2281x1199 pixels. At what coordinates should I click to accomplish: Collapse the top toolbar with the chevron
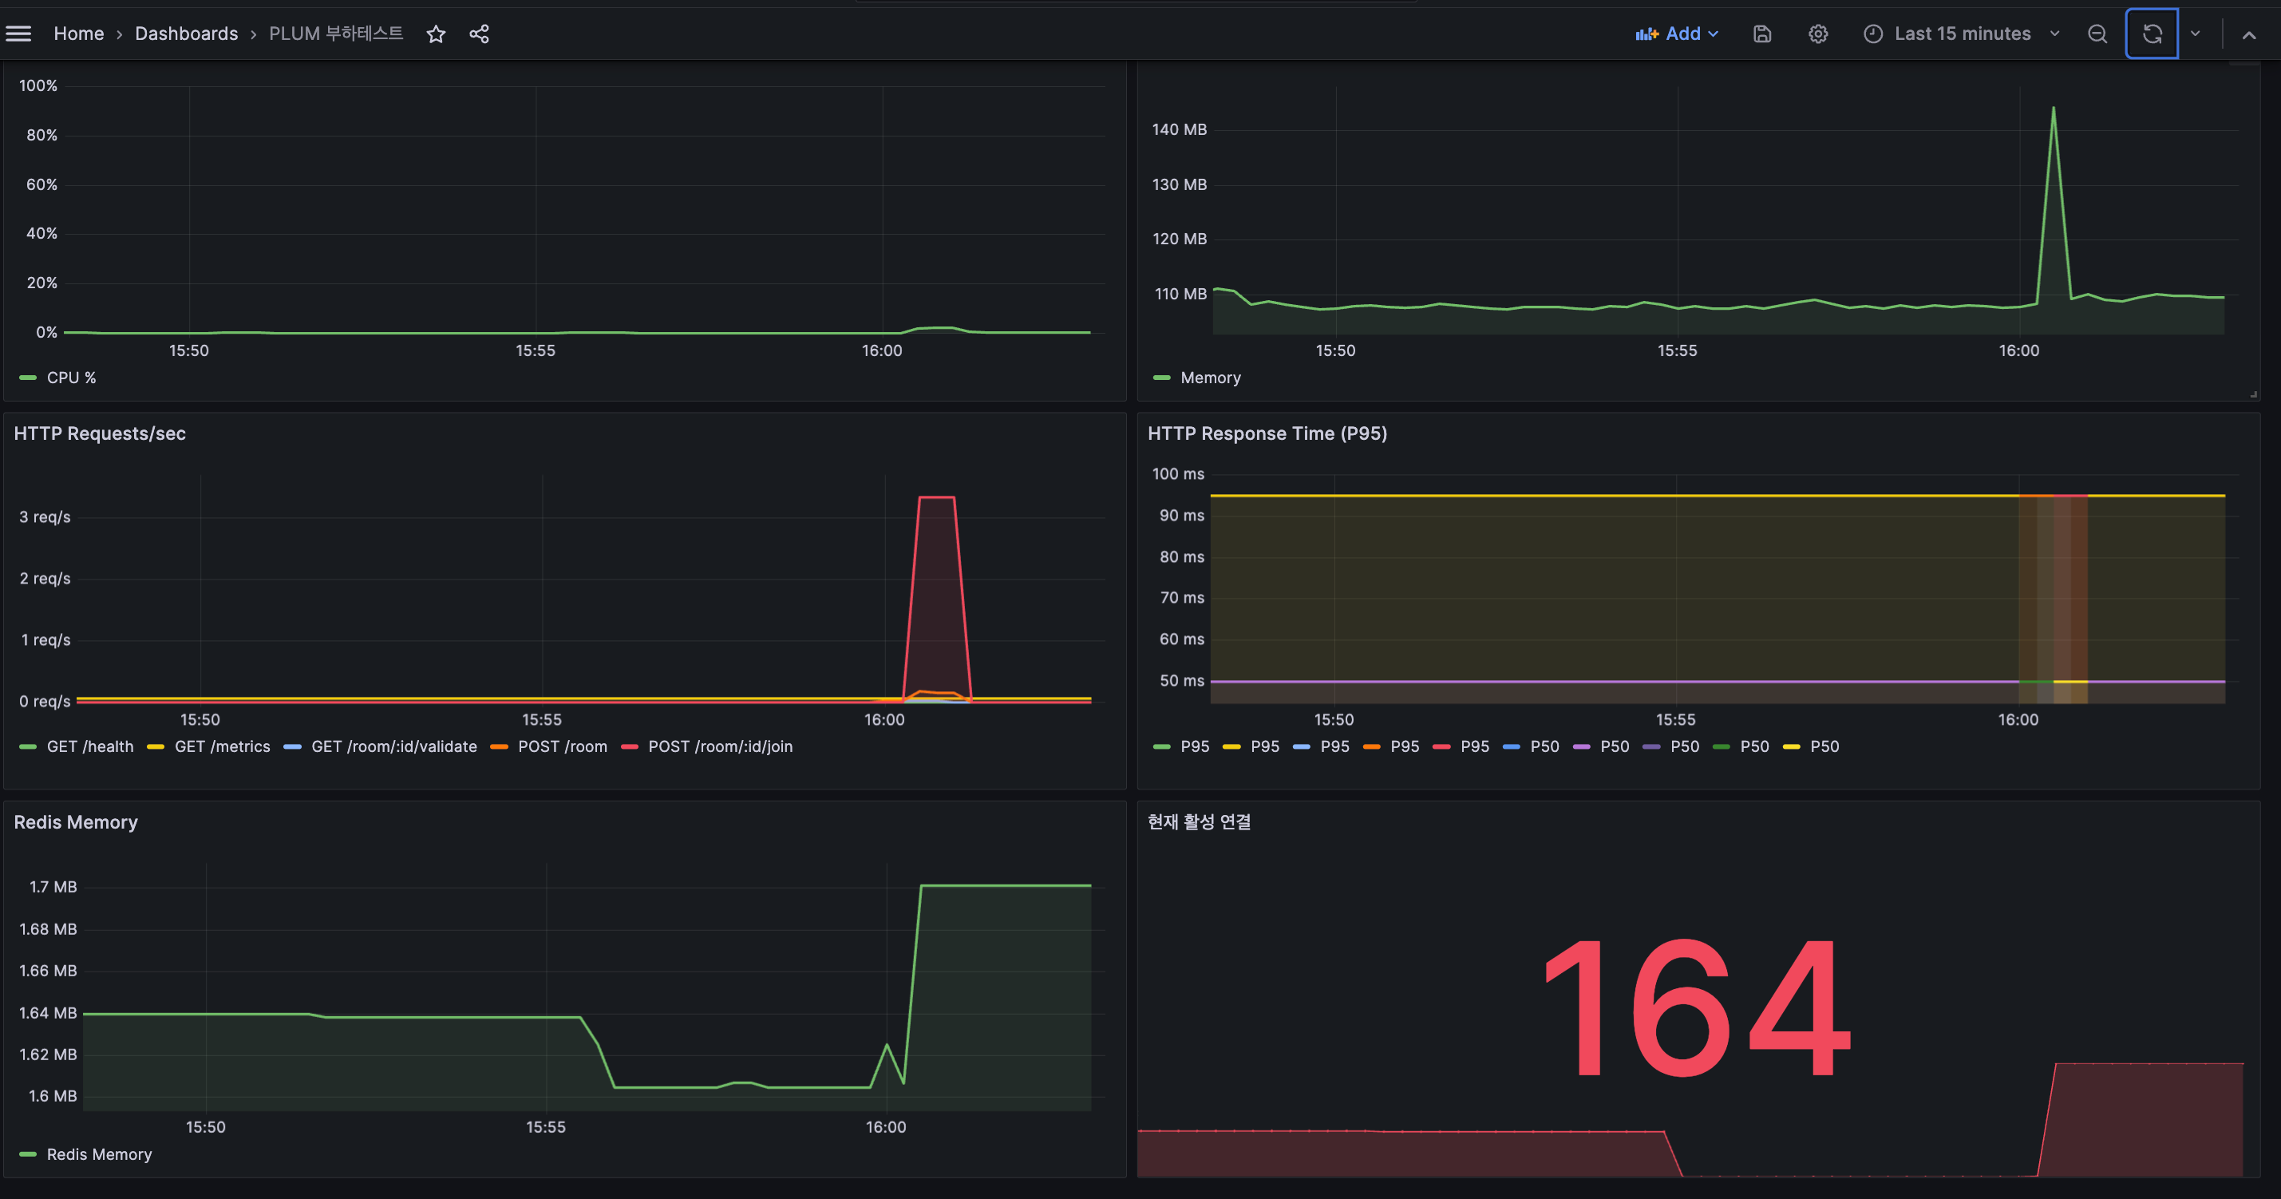pyautogui.click(x=2248, y=34)
